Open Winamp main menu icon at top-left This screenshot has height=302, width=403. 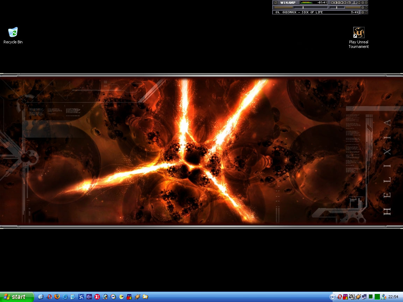pos(276,2)
